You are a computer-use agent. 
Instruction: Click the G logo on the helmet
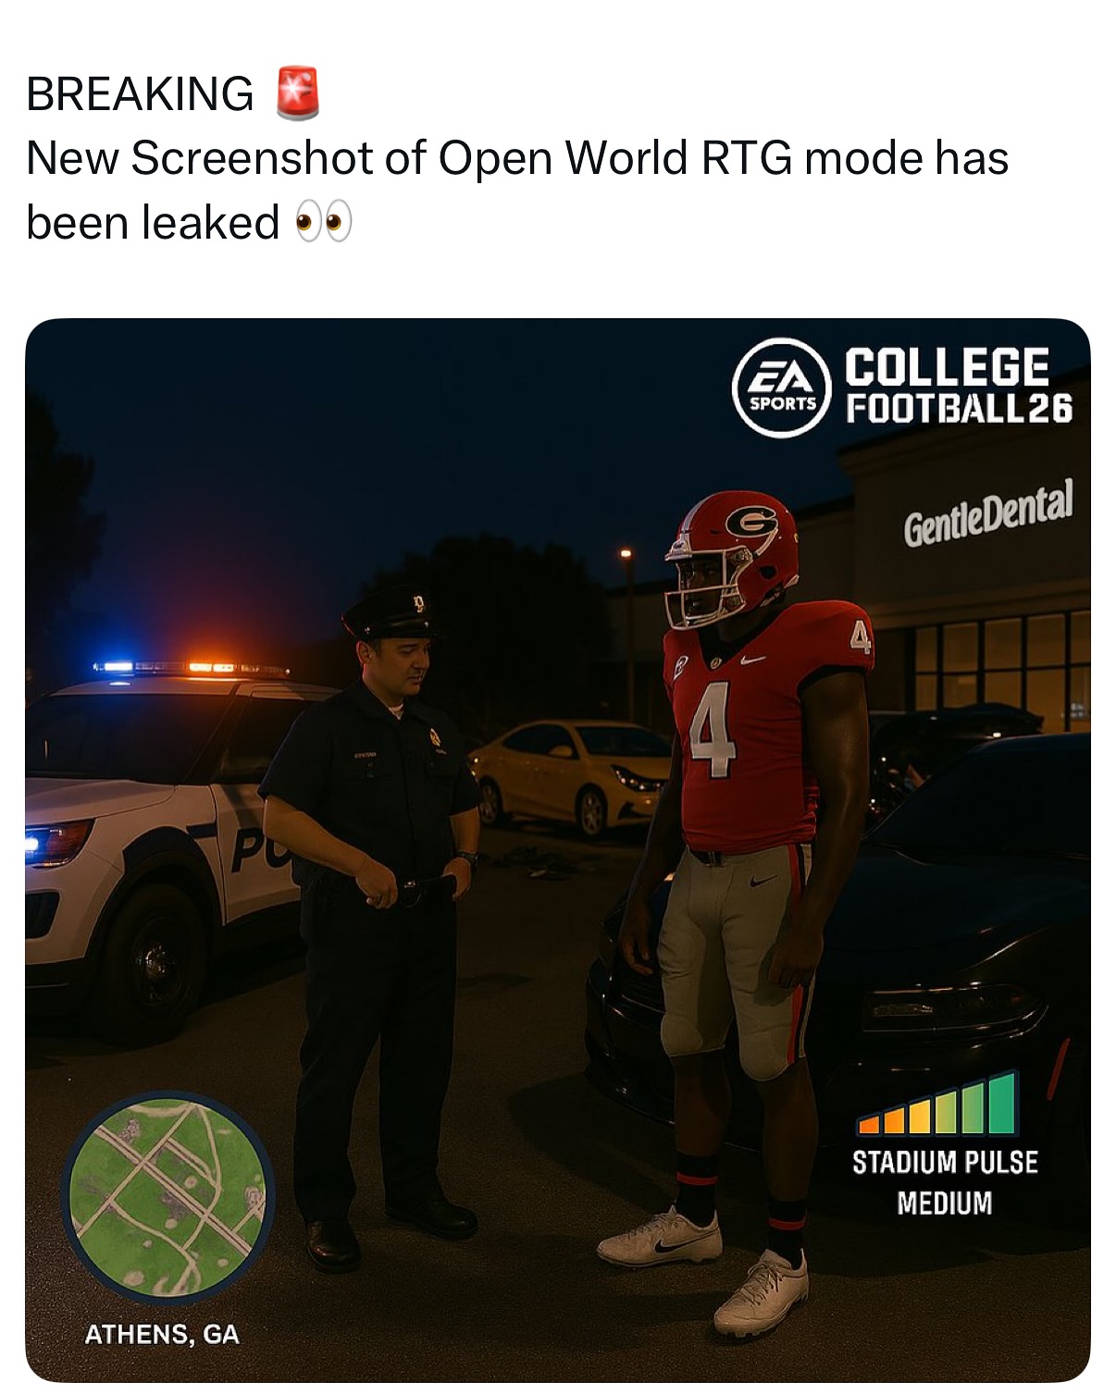pos(750,524)
